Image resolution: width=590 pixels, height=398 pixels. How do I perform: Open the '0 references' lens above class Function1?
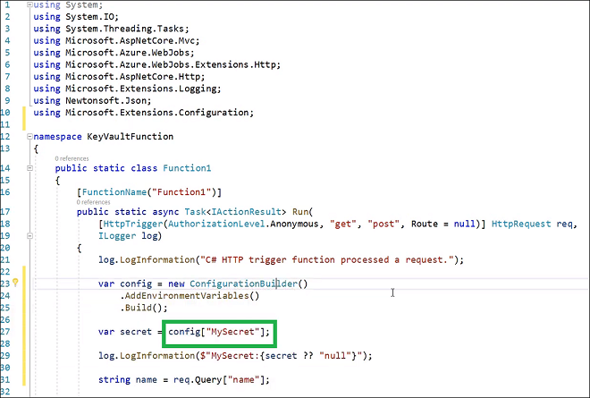[x=72, y=158]
